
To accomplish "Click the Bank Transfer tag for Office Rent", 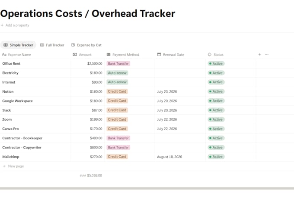I will tap(118, 64).
